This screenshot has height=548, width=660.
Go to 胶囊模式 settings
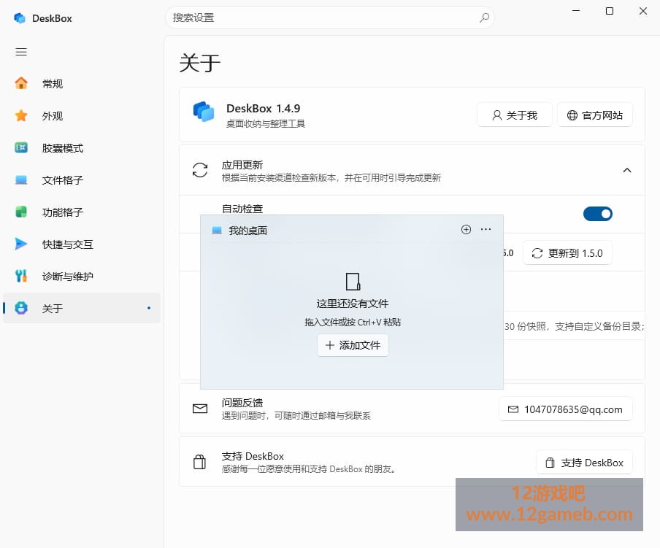click(82, 148)
